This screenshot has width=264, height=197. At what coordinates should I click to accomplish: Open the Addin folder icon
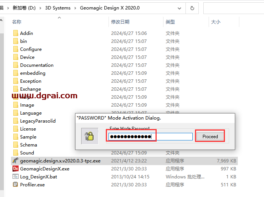[x=16, y=33]
